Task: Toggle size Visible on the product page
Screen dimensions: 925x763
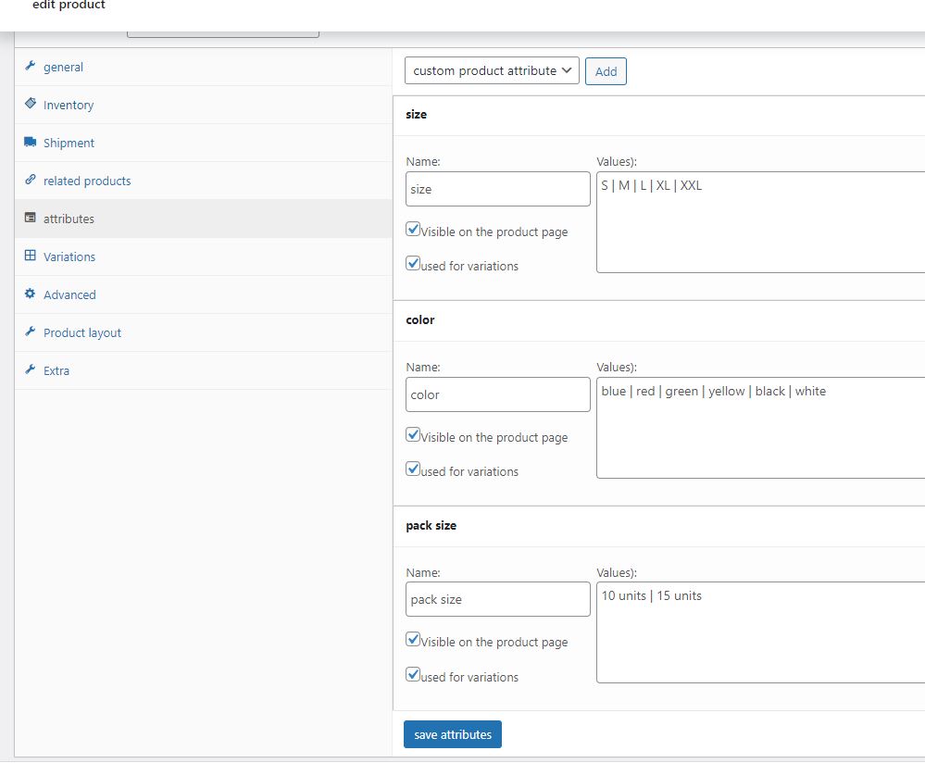Action: pos(413,229)
